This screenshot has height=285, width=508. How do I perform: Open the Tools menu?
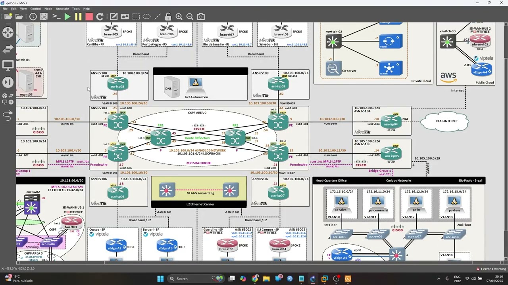(x=76, y=9)
